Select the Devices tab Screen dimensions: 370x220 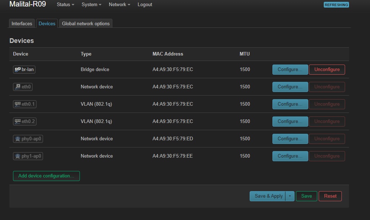point(47,23)
